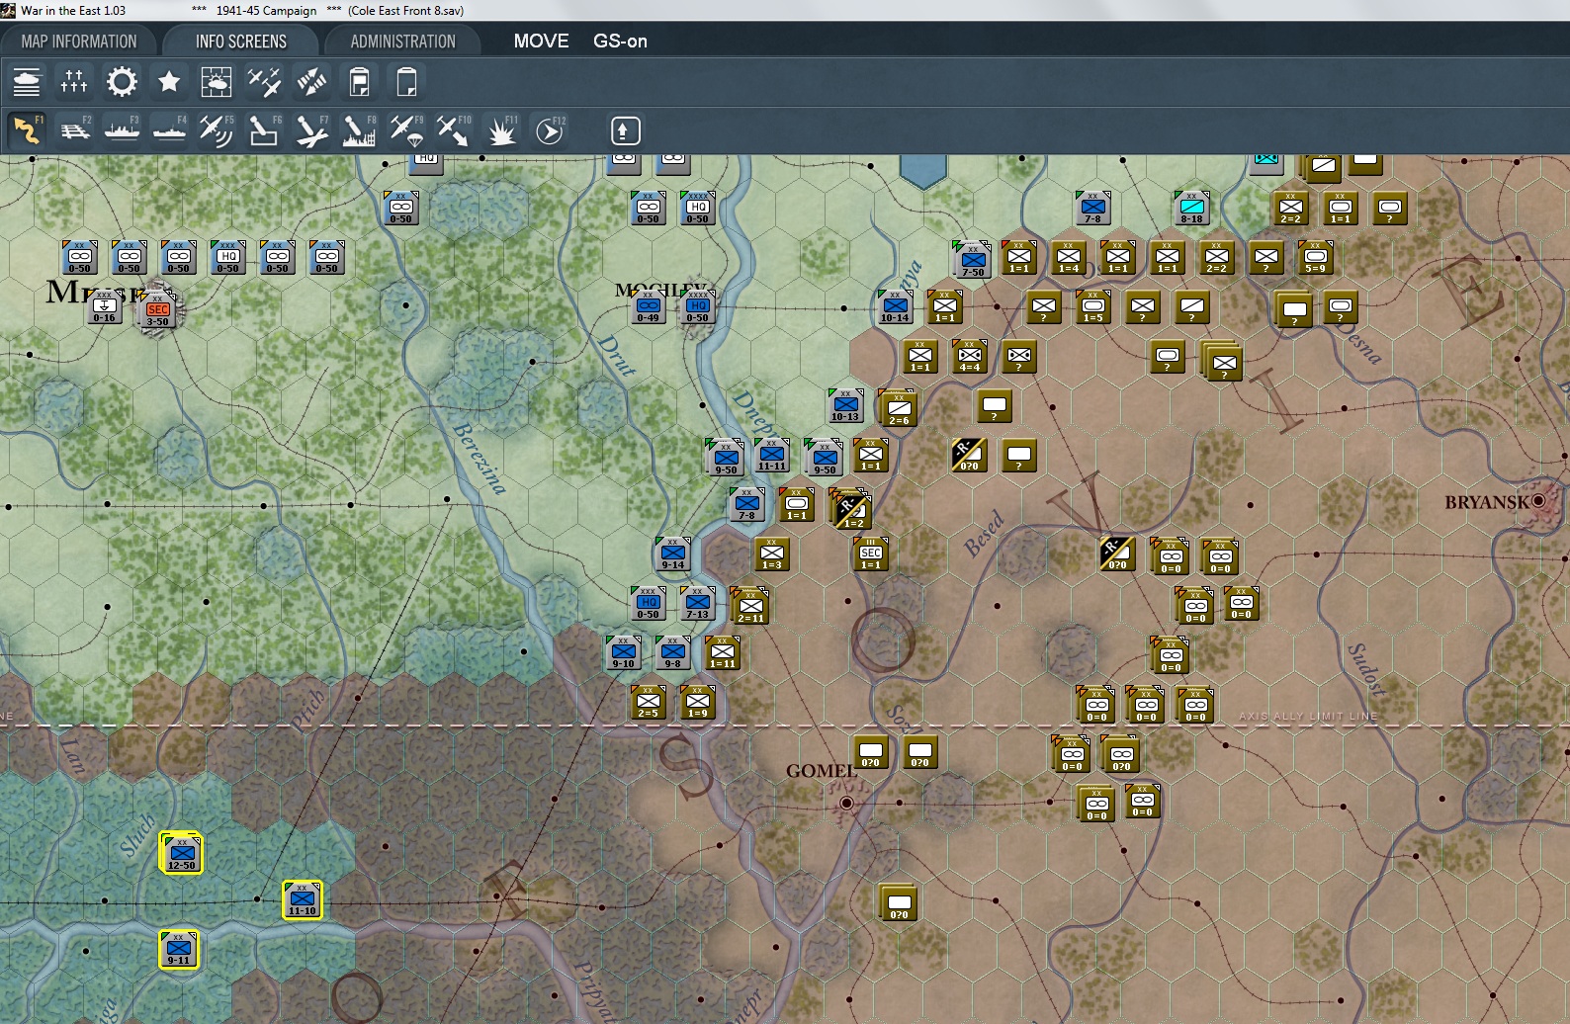Select F9 Air transport mode

(x=406, y=130)
